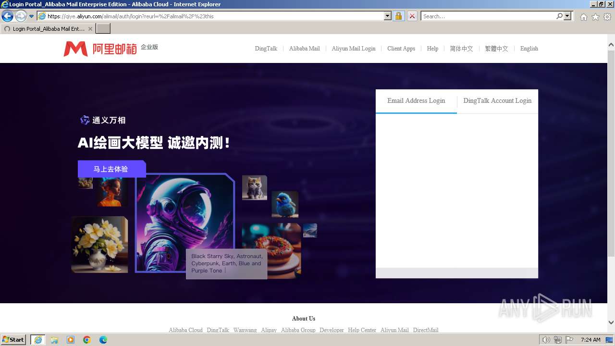Open the Home page icon
Screen dimensions: 615x346
coord(583,17)
